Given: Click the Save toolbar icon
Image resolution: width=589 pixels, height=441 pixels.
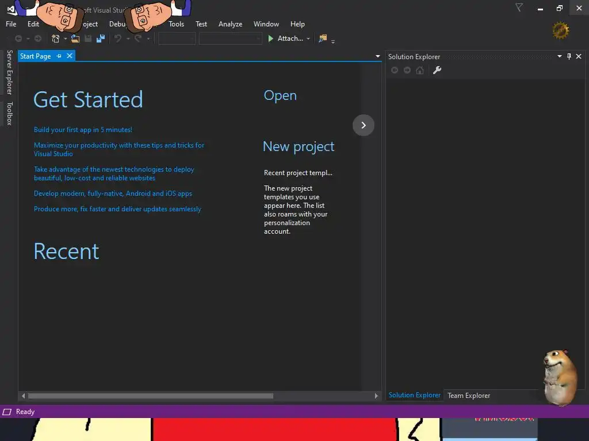Looking at the screenshot, I should coord(88,38).
